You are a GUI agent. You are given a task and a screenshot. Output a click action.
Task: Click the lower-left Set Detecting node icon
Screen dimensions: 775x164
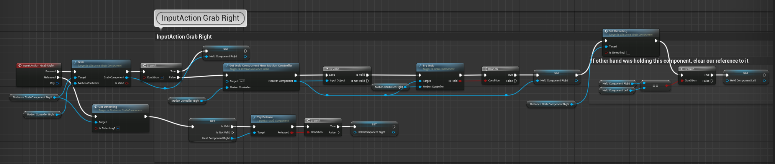(x=96, y=107)
